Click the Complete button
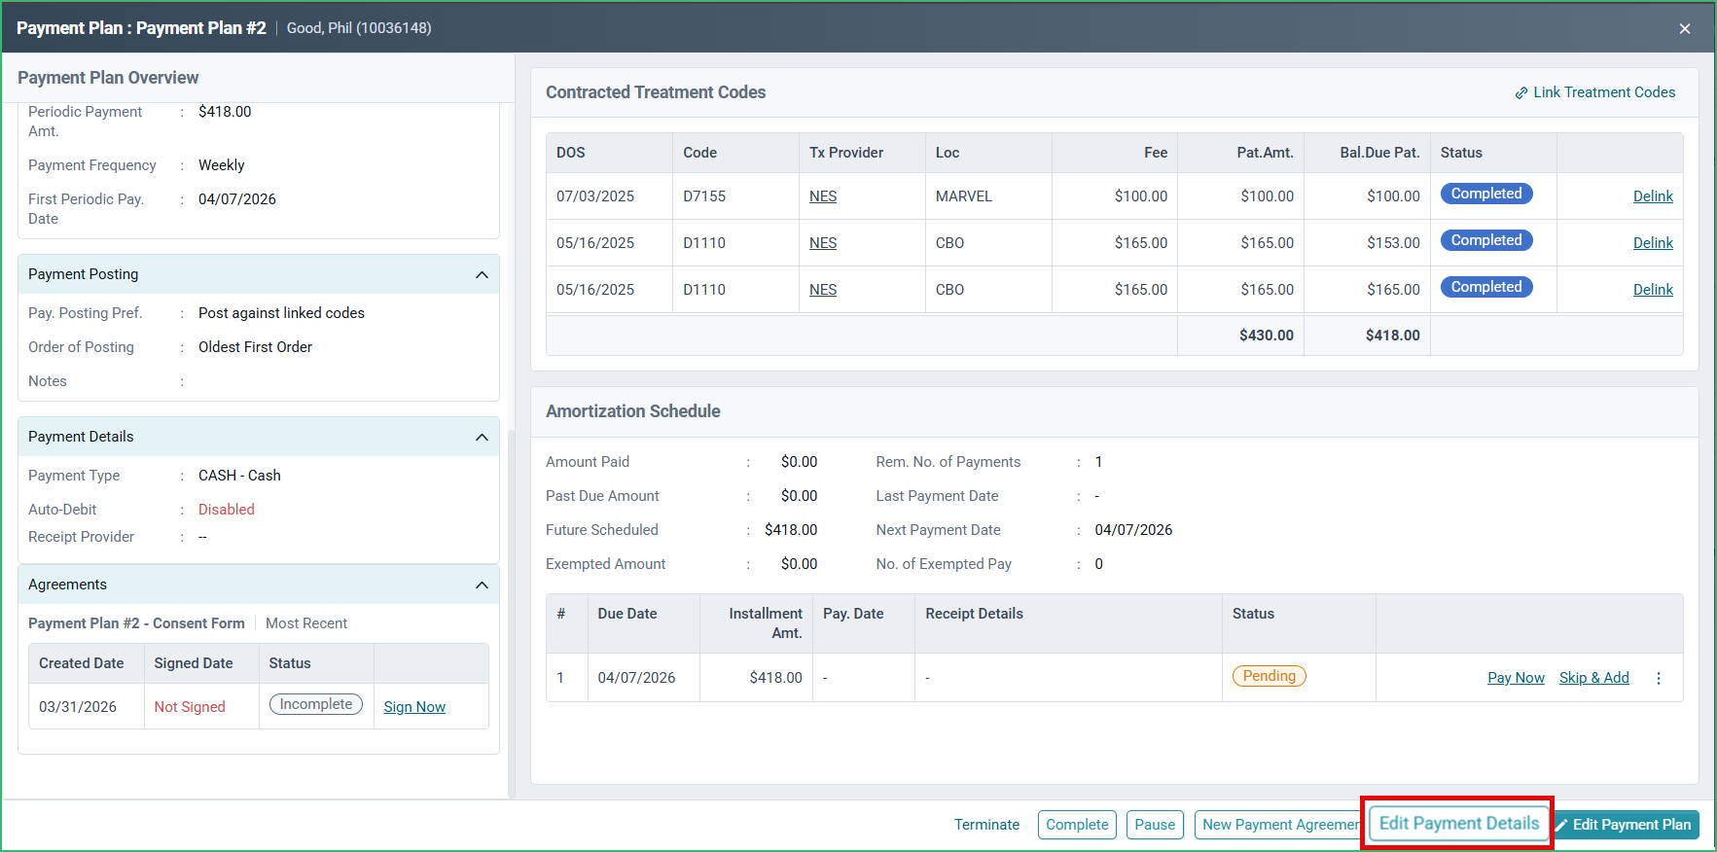This screenshot has height=852, width=1717. (x=1077, y=825)
